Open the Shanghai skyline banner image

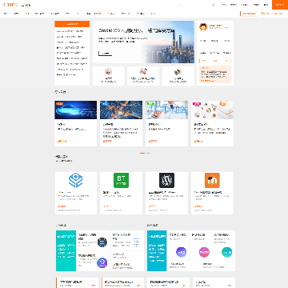point(168,42)
